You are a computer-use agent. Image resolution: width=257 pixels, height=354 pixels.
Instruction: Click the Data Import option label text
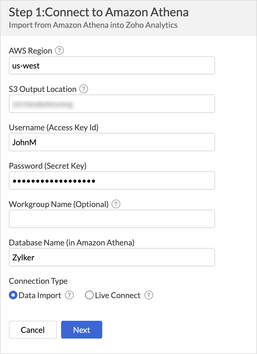tap(40, 295)
